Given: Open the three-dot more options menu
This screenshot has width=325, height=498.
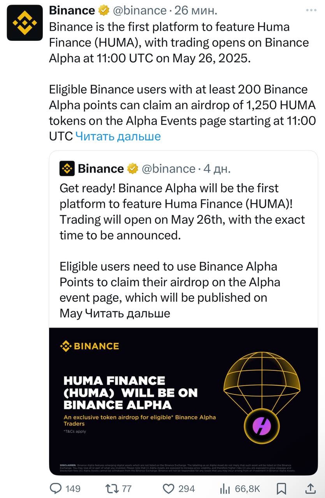Looking at the screenshot, I should pyautogui.click(x=311, y=11).
